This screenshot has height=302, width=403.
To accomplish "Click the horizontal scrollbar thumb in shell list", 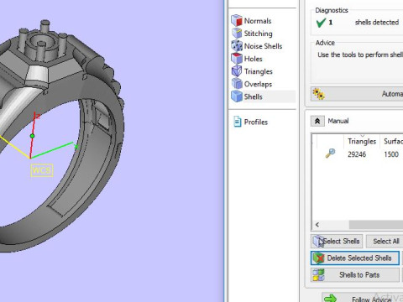I will pyautogui.click(x=376, y=225).
